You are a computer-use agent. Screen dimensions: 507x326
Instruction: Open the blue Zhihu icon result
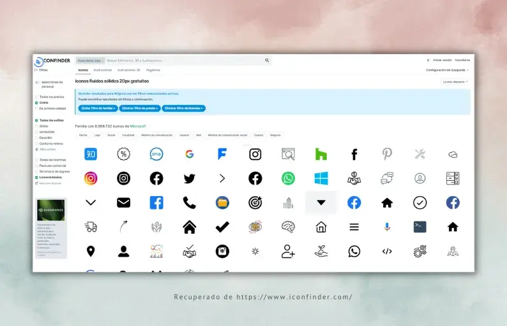(91, 154)
